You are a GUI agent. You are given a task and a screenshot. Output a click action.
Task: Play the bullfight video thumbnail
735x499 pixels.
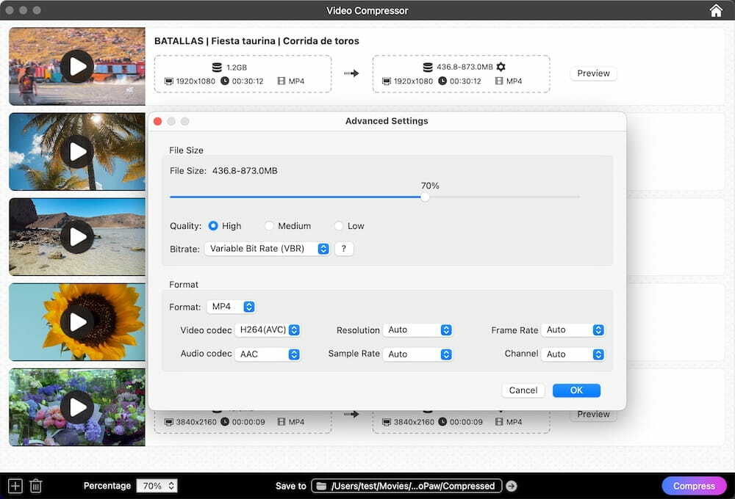tap(76, 66)
